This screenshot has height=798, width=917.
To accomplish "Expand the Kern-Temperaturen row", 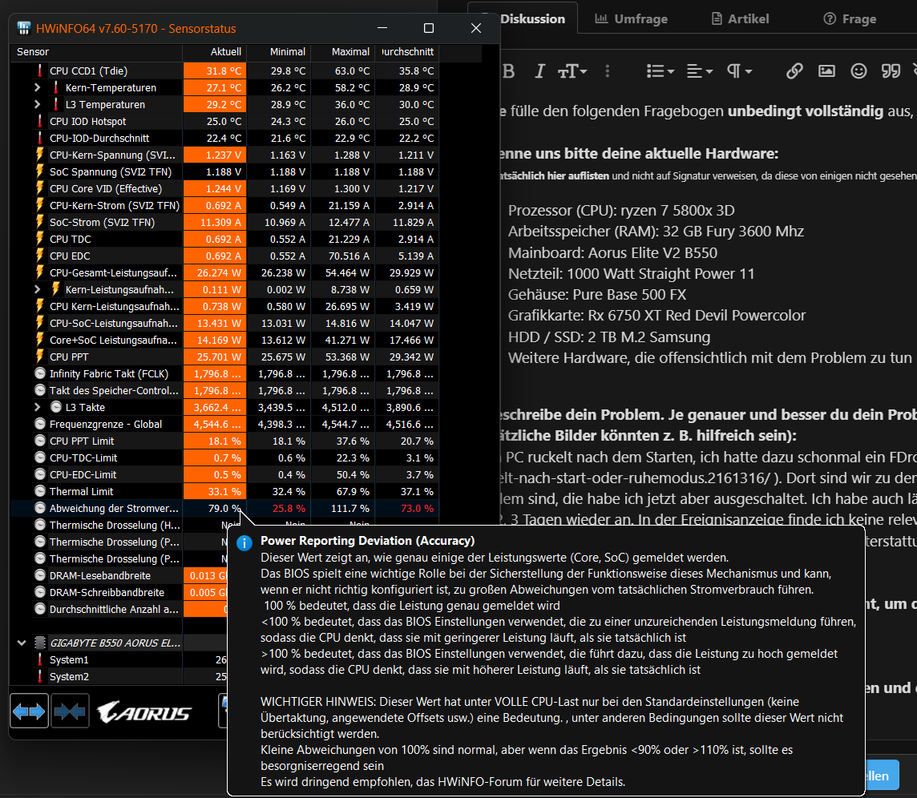I will point(38,87).
